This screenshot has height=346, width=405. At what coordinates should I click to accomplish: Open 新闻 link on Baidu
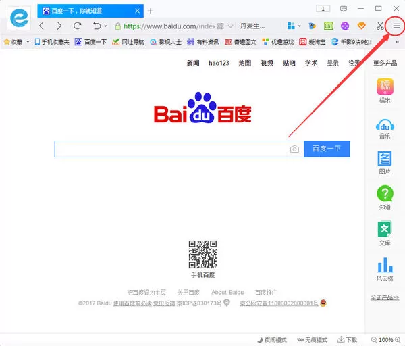[x=193, y=63]
